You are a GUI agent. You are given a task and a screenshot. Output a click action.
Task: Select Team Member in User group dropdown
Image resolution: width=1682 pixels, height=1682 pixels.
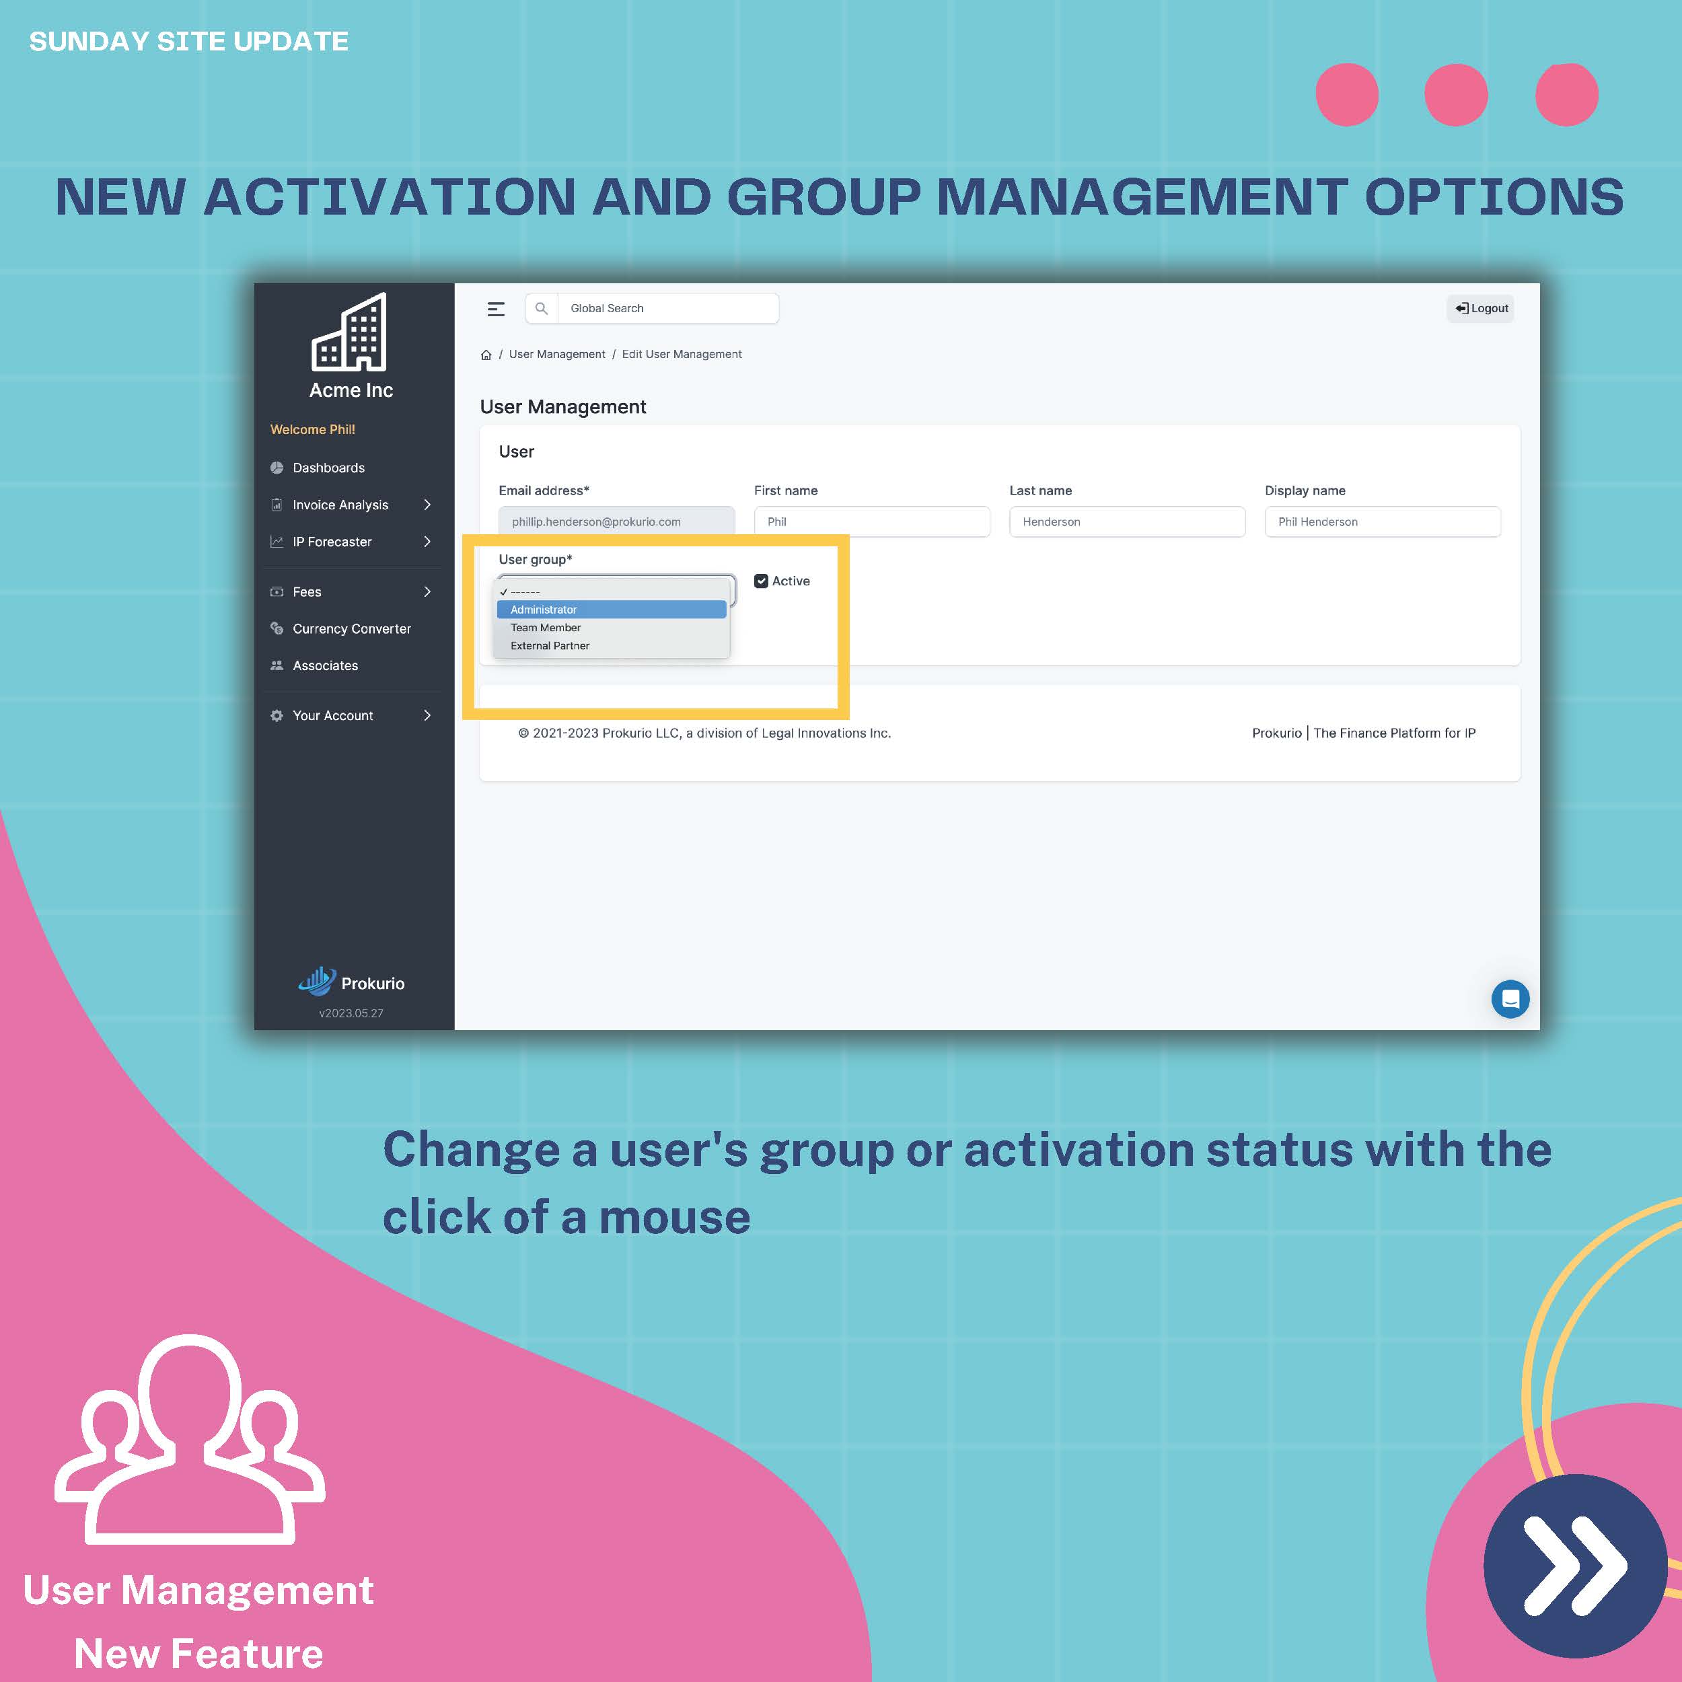point(611,628)
